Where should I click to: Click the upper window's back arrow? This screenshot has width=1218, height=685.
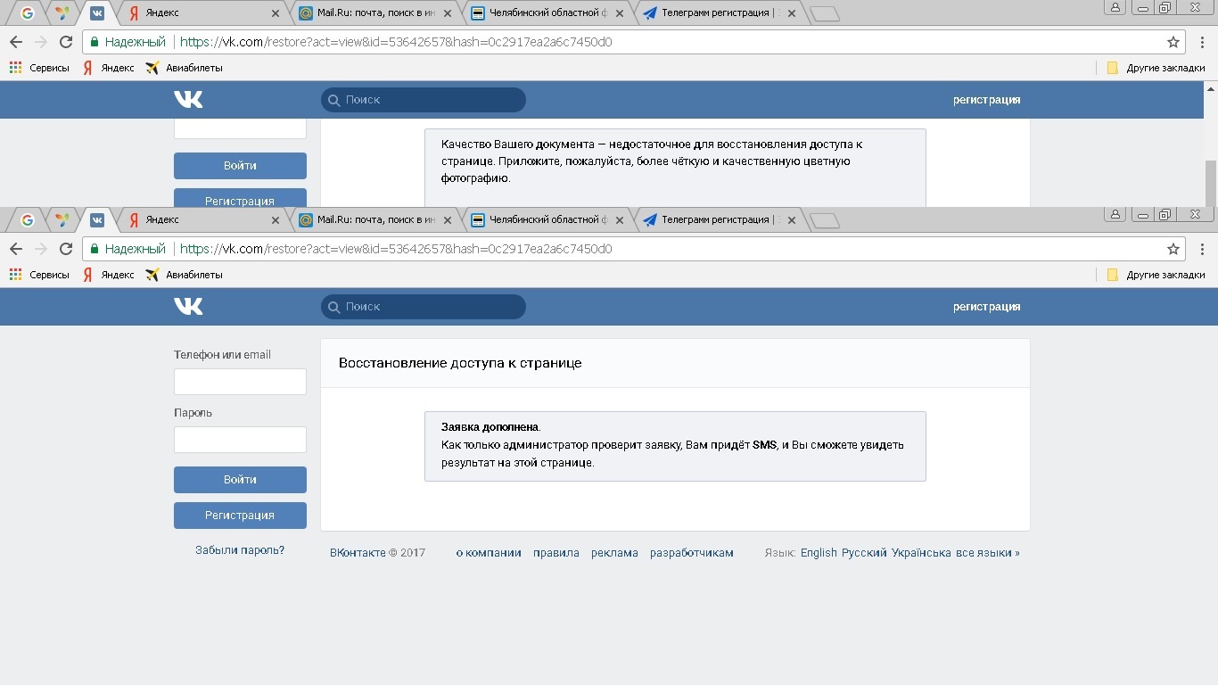click(16, 42)
